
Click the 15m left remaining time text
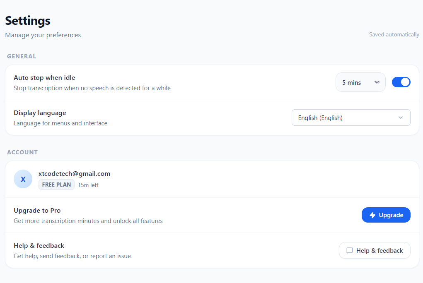(x=88, y=185)
